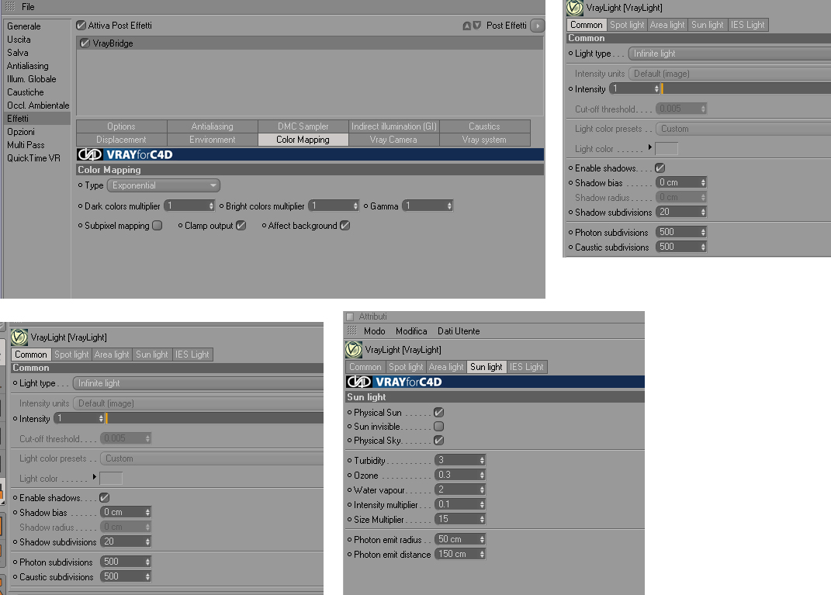Open Intensity units dropdown in bottom-left panel
Screen dimensions: 831x595
click(x=198, y=403)
